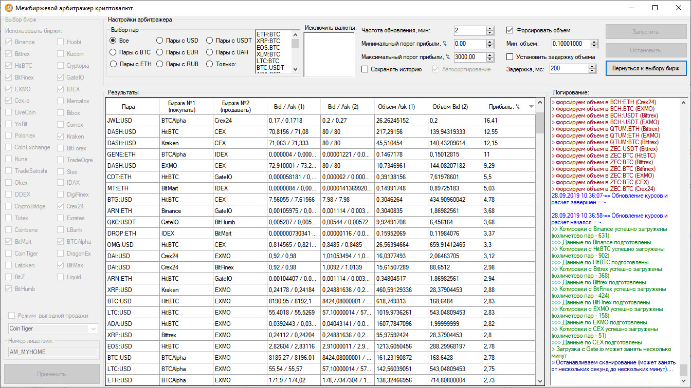This screenshot has width=691, height=388.
Task: Increase minimum profit threshold spinner
Action: tap(489, 42)
